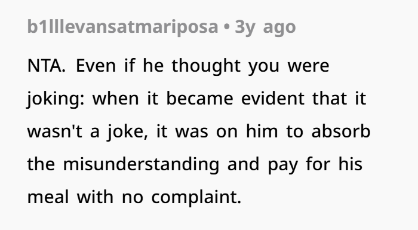Click the word "Even" starting the sentence
This screenshot has width=418, height=230.
(x=96, y=66)
